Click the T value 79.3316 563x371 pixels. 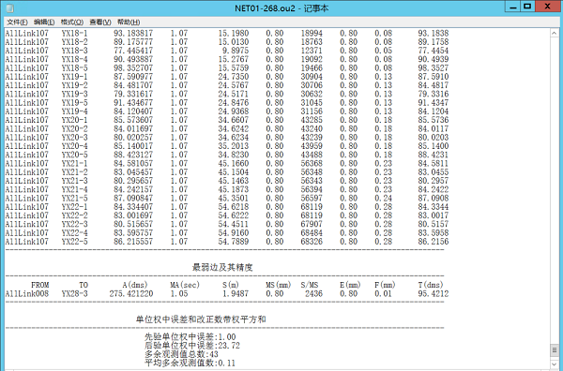434,95
